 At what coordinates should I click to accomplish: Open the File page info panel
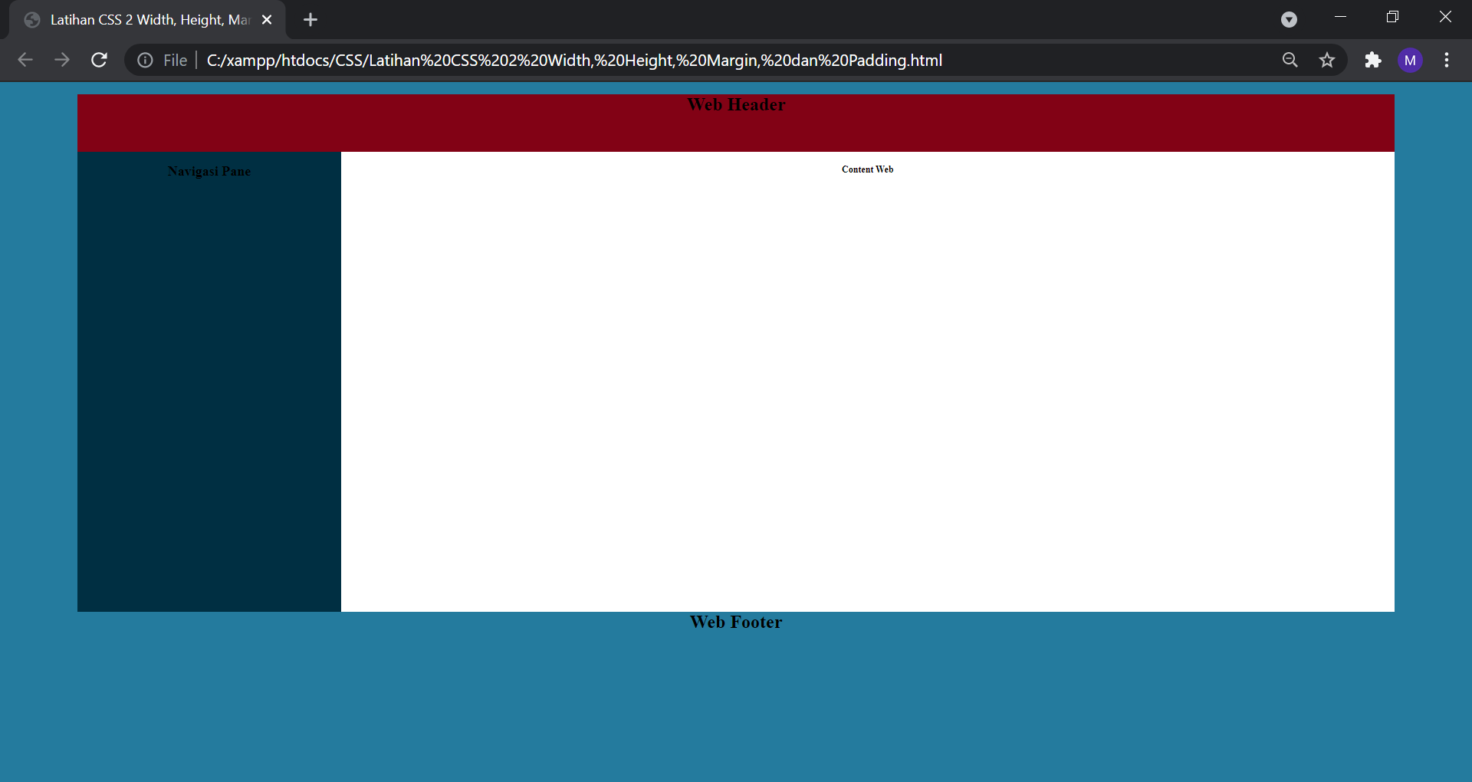coord(145,60)
